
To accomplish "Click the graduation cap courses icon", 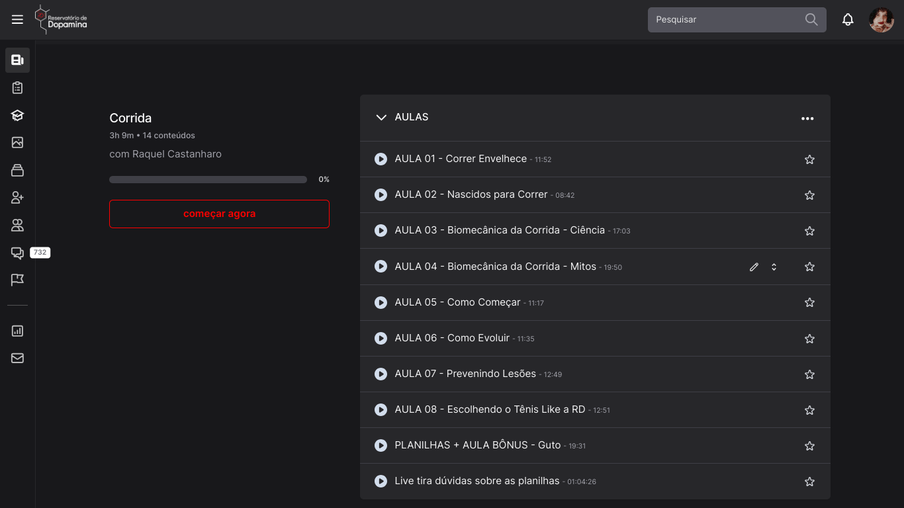I will [17, 115].
